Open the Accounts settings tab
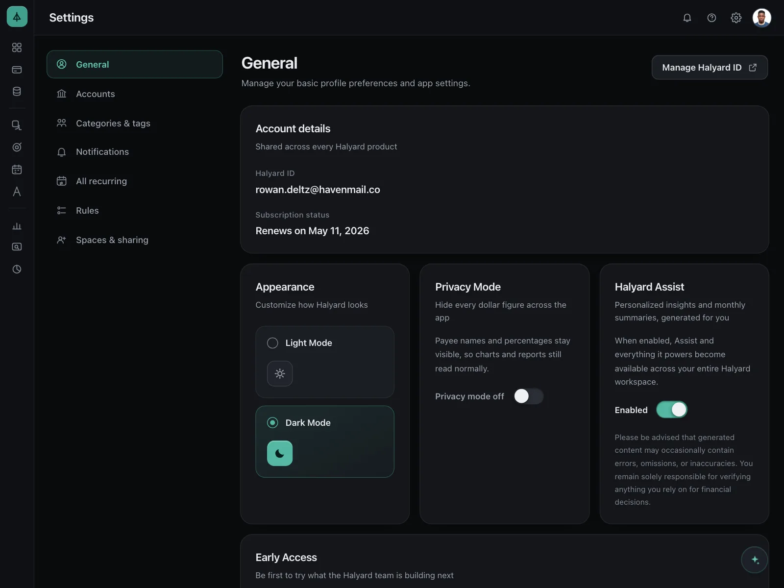The height and width of the screenshot is (588, 784). (x=135, y=94)
